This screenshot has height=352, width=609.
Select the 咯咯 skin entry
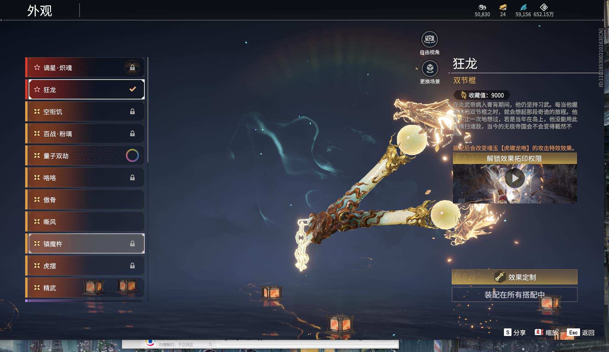point(87,177)
